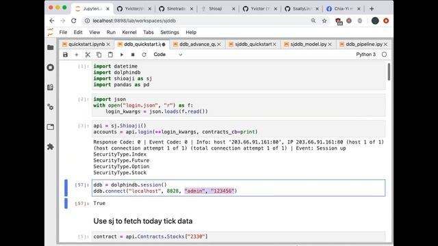Click the notebook vertical scrollbar
This screenshot has height=246, width=438.
[389, 72]
